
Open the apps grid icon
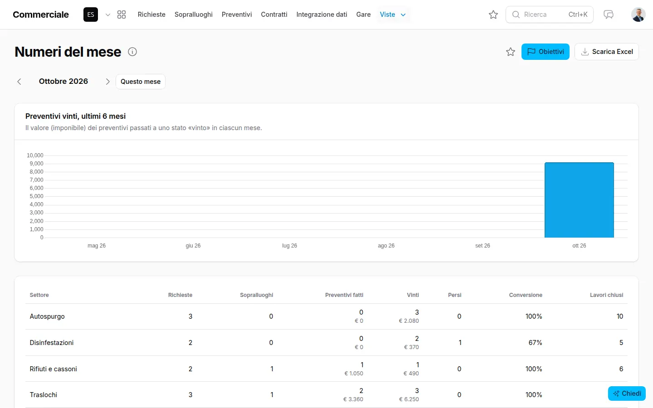click(122, 15)
